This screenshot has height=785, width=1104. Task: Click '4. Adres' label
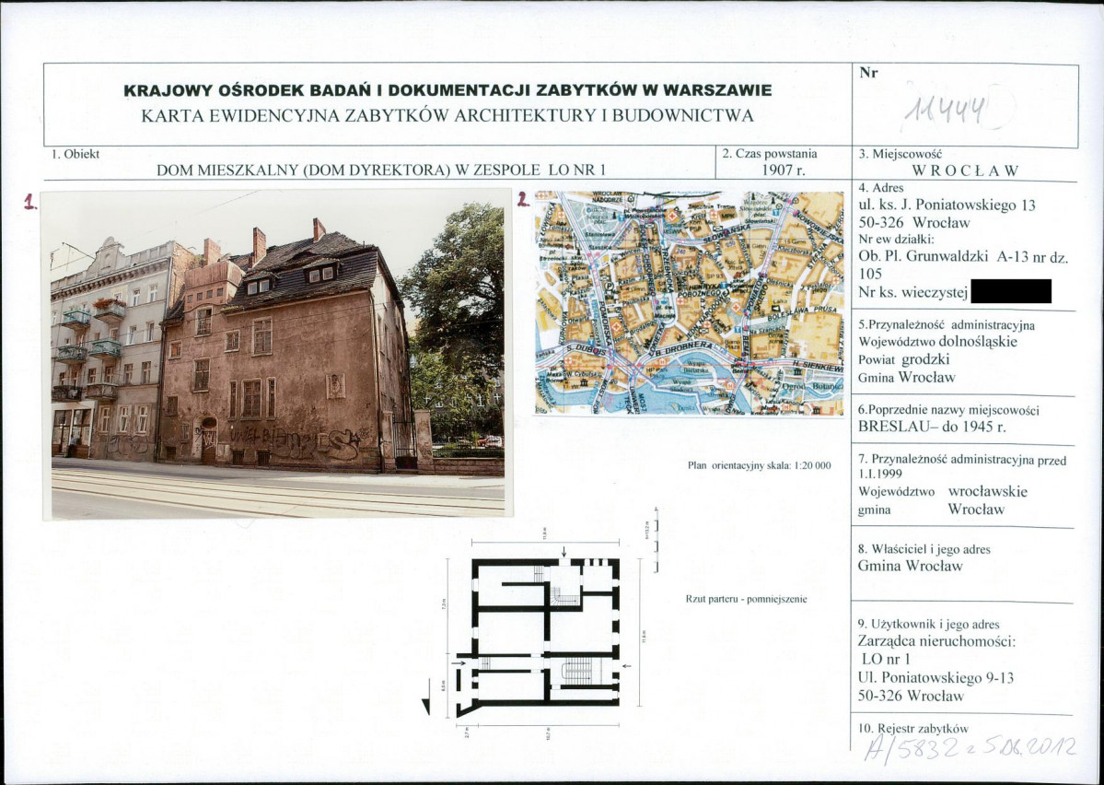tap(881, 188)
